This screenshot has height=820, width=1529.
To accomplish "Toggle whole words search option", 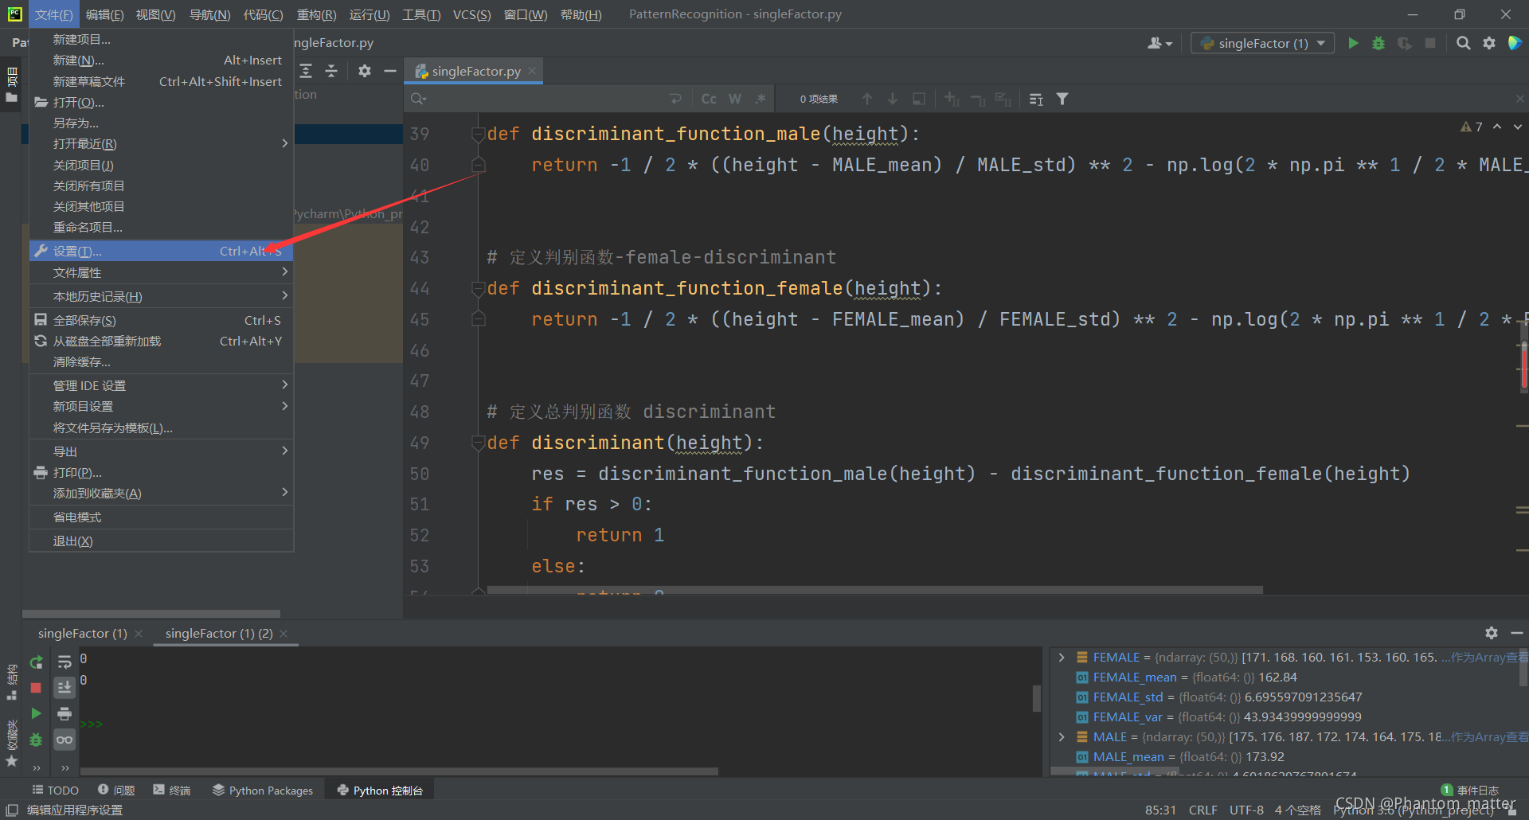I will (735, 99).
